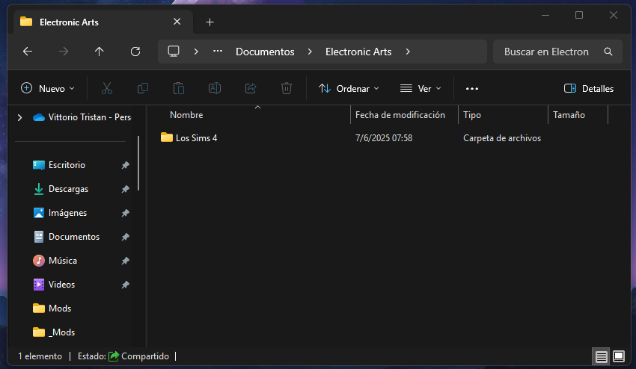Click the Rename icon in toolbar
Viewport: 636px width, 369px height.
coord(215,88)
